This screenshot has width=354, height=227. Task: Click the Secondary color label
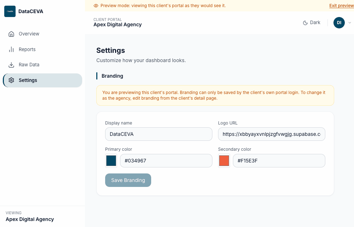235,149
